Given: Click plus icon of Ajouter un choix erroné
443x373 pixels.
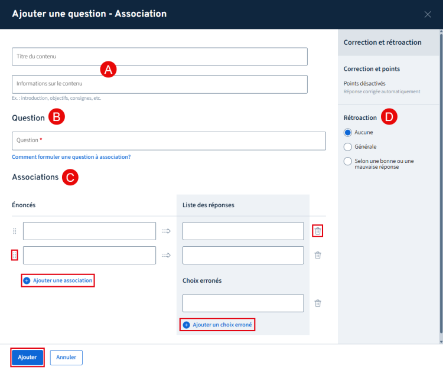Looking at the screenshot, I should pos(187,325).
